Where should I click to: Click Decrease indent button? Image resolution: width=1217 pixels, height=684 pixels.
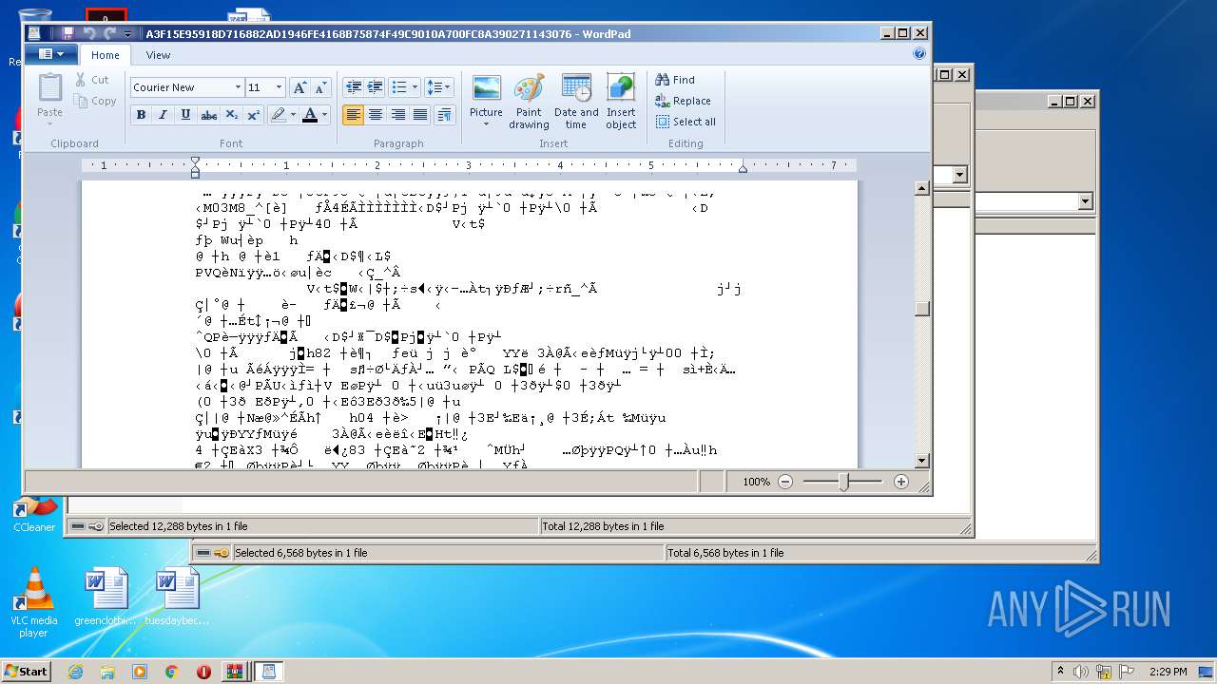click(x=354, y=87)
